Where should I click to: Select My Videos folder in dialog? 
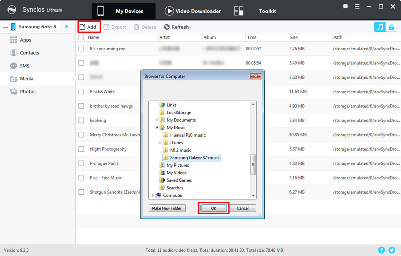pos(173,173)
